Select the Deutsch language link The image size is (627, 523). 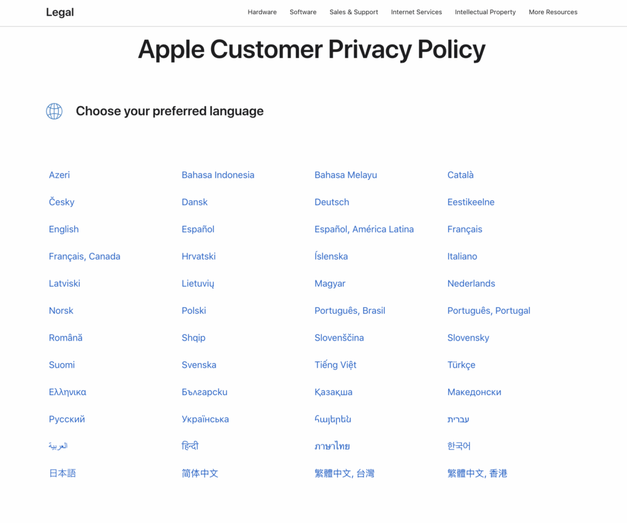pos(332,202)
